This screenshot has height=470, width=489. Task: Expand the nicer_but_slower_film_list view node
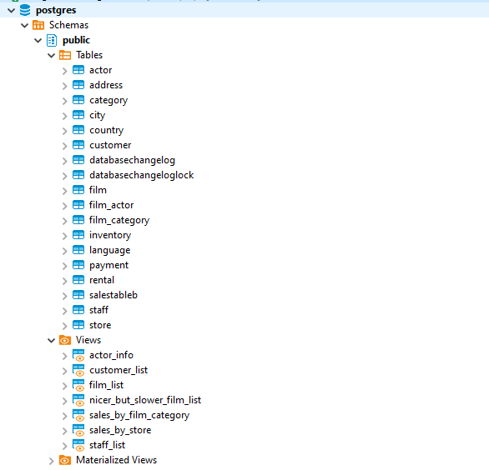[65, 401]
